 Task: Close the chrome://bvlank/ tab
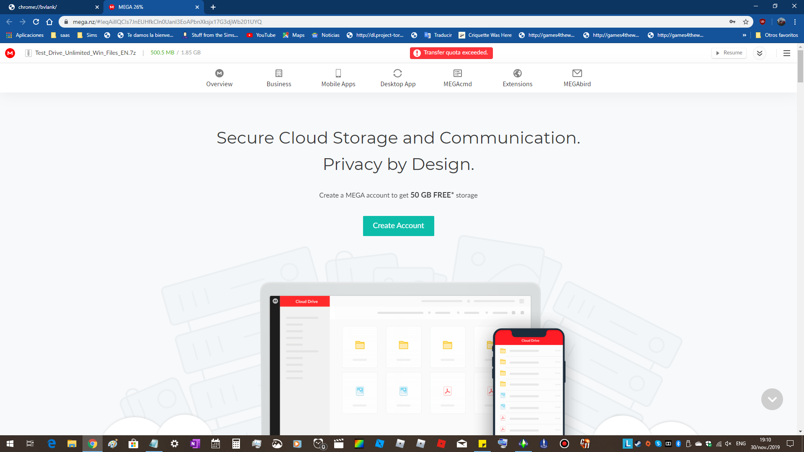(97, 7)
